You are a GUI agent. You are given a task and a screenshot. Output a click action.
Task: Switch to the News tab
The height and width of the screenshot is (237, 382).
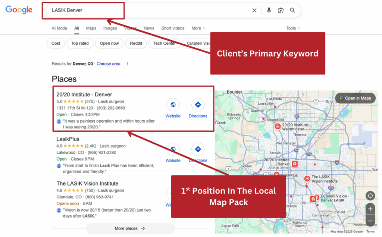(149, 28)
